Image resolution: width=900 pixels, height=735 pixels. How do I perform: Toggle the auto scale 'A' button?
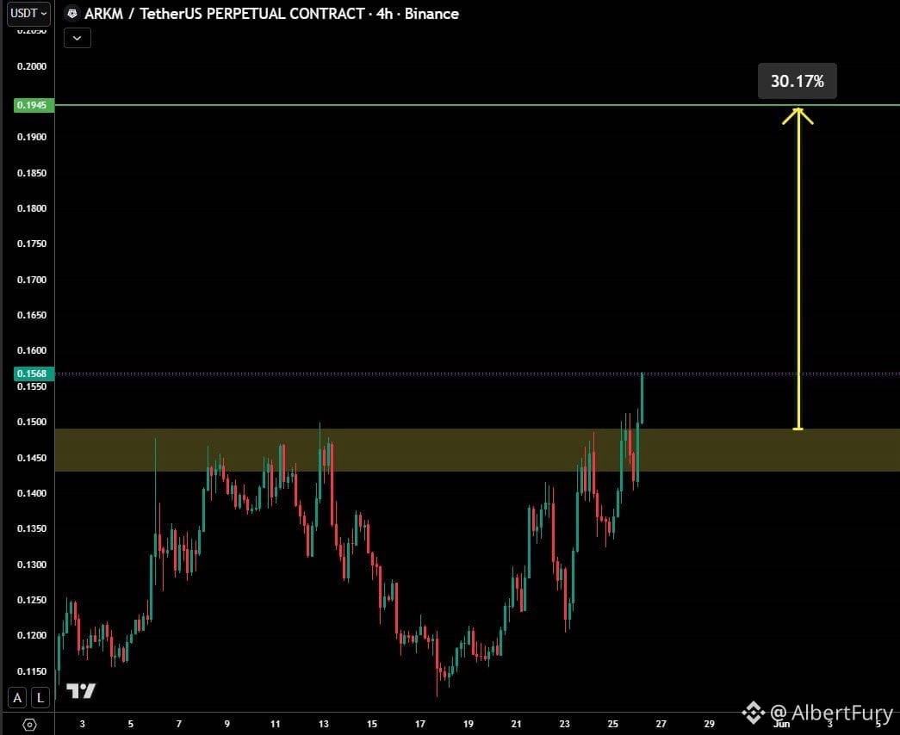tap(18, 698)
